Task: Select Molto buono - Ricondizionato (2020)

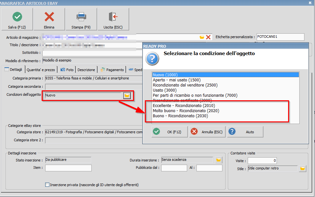Action: point(225,111)
